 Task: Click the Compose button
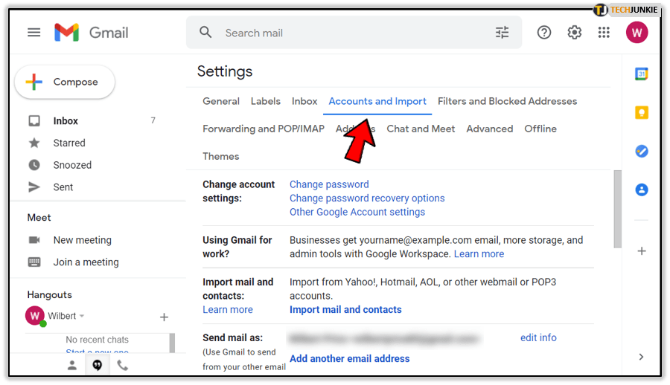(x=65, y=82)
